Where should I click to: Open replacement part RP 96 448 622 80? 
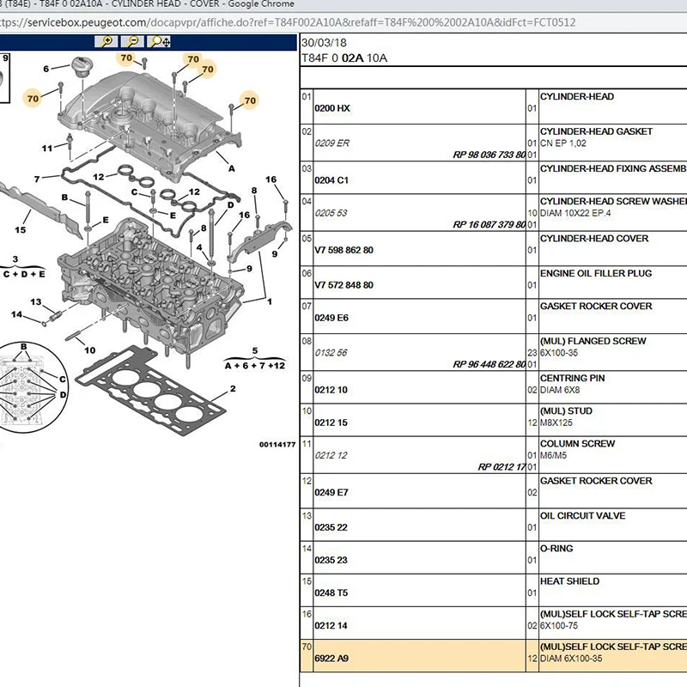point(489,364)
